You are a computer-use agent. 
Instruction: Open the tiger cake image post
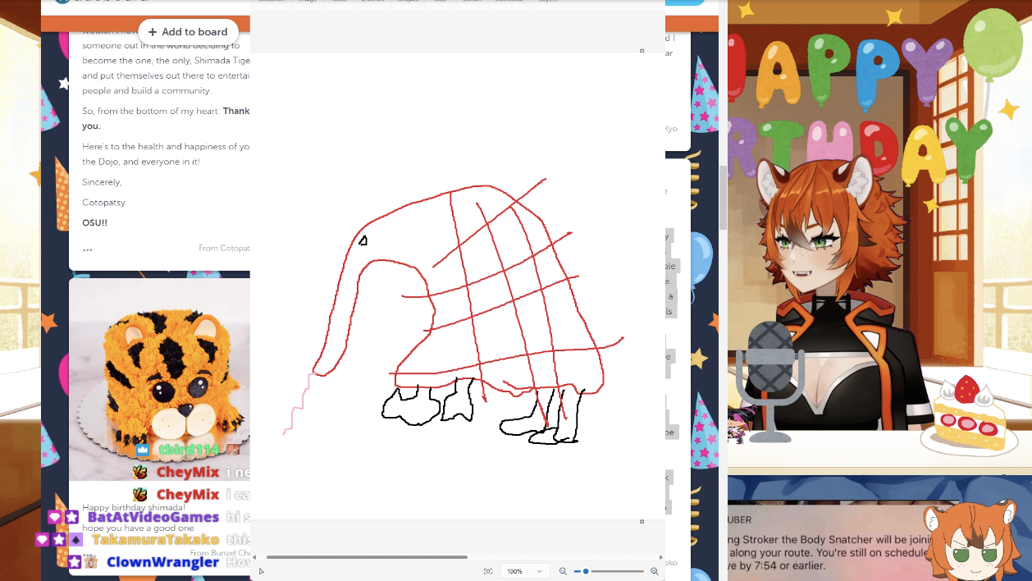pyautogui.click(x=159, y=379)
